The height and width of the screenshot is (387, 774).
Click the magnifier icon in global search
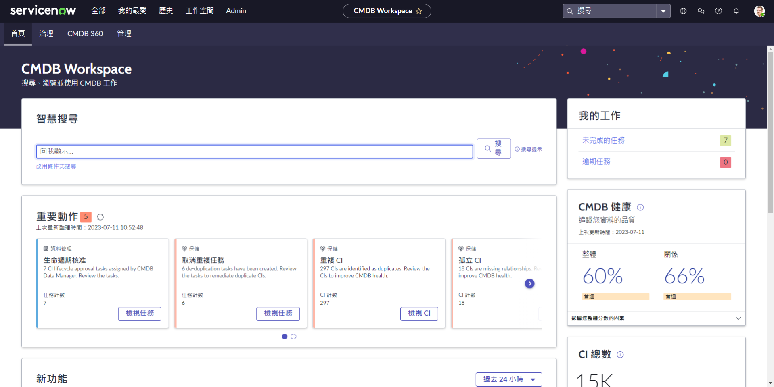(x=570, y=11)
